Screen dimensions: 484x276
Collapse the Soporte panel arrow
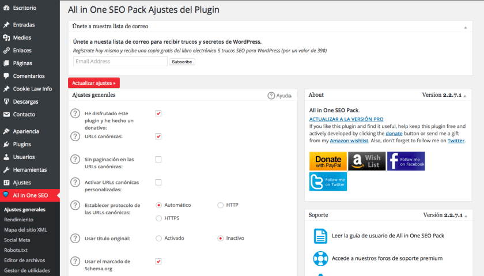[466, 216]
